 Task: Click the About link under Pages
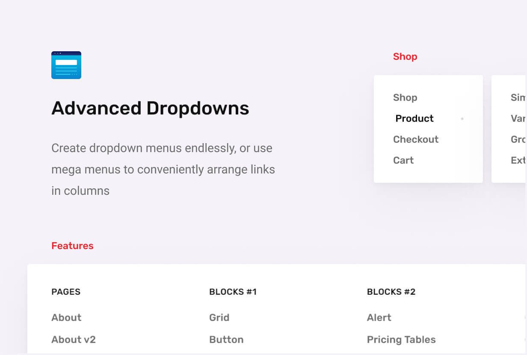[66, 317]
